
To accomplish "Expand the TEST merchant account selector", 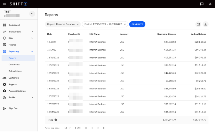I will 32,14.
